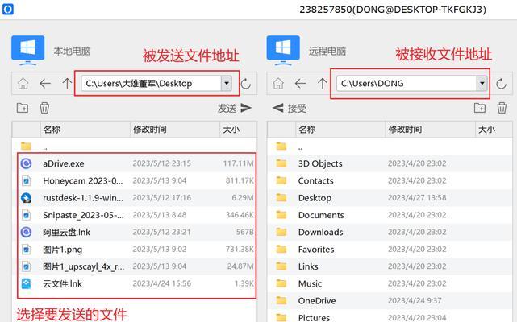Refresh the local computer file list
The image size is (517, 322).
246,84
